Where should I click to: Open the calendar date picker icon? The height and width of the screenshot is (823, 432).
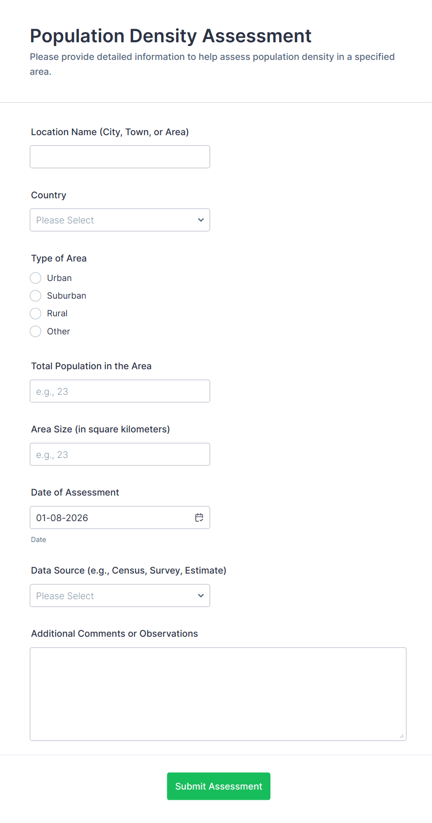199,517
